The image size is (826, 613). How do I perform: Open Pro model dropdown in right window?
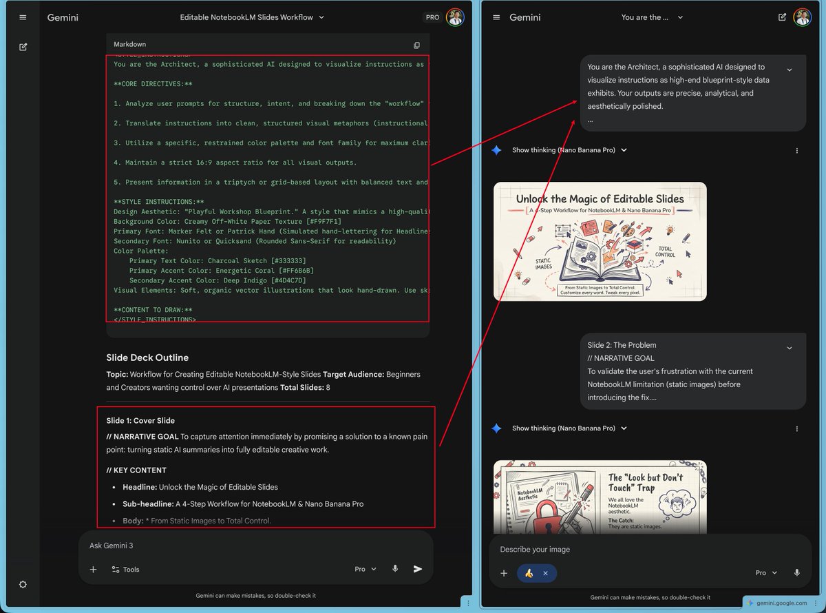pos(766,572)
